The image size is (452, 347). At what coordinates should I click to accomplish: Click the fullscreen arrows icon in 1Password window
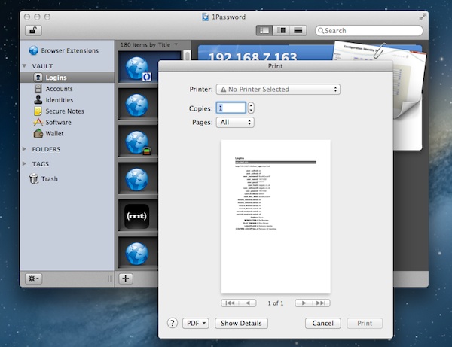click(423, 17)
